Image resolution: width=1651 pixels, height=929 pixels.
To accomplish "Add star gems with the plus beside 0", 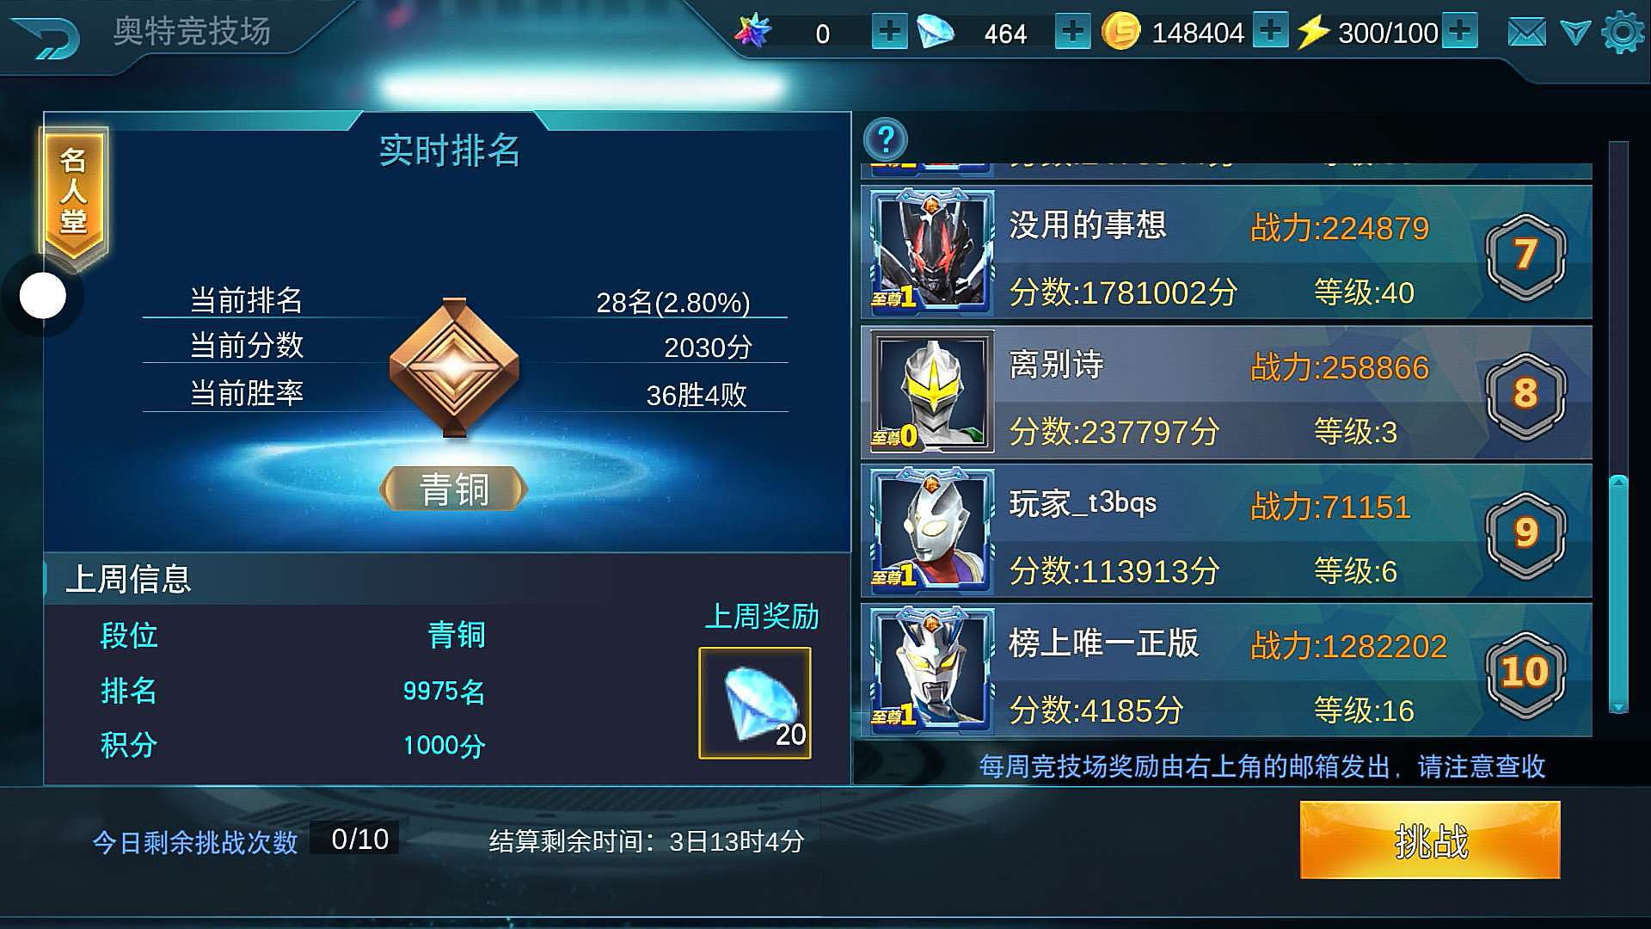I will tap(889, 32).
